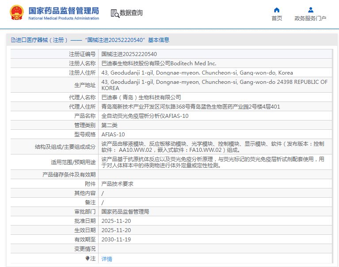Viewport: 339px width, 267px height.
Task: Click the 有效期至 date 2030-11-19
Action: click(116, 240)
